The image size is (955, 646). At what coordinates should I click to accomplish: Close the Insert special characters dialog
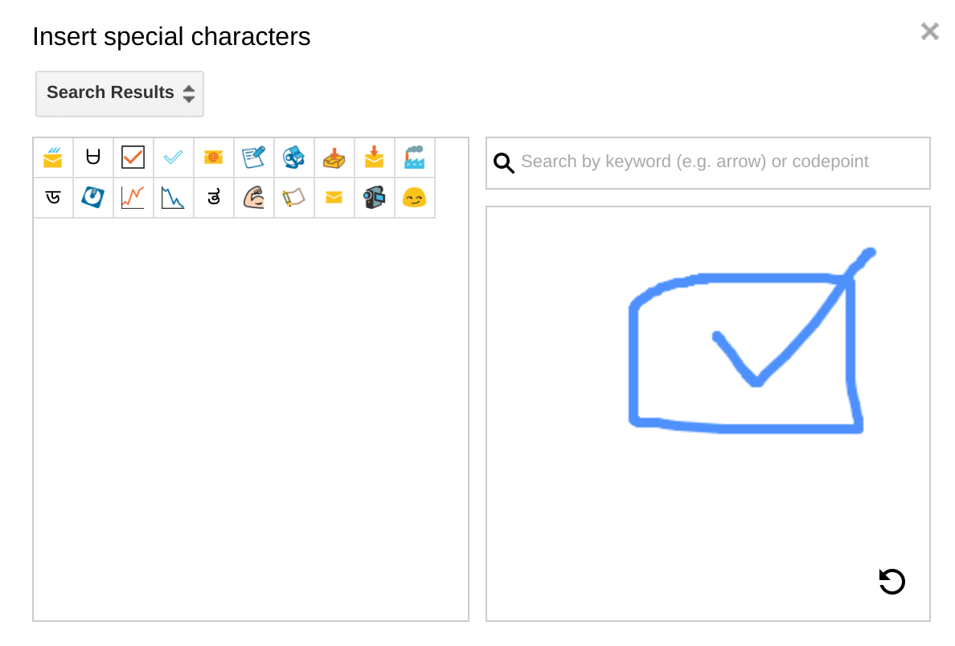(929, 31)
